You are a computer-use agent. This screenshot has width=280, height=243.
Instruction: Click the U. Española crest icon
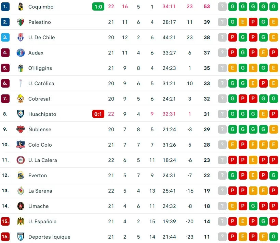pyautogui.click(x=21, y=222)
